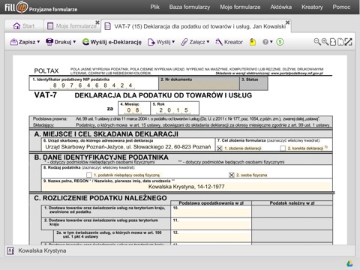
Task: Click the Załącz paperclip icon
Action: pyautogui.click(x=184, y=42)
